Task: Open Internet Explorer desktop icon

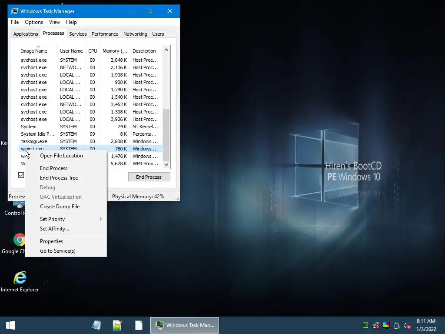Action: point(20,281)
